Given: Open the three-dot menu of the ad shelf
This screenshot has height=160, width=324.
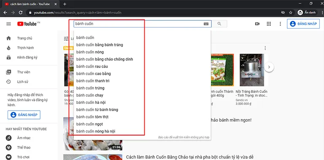Looking at the screenshot, I should point(265,48).
